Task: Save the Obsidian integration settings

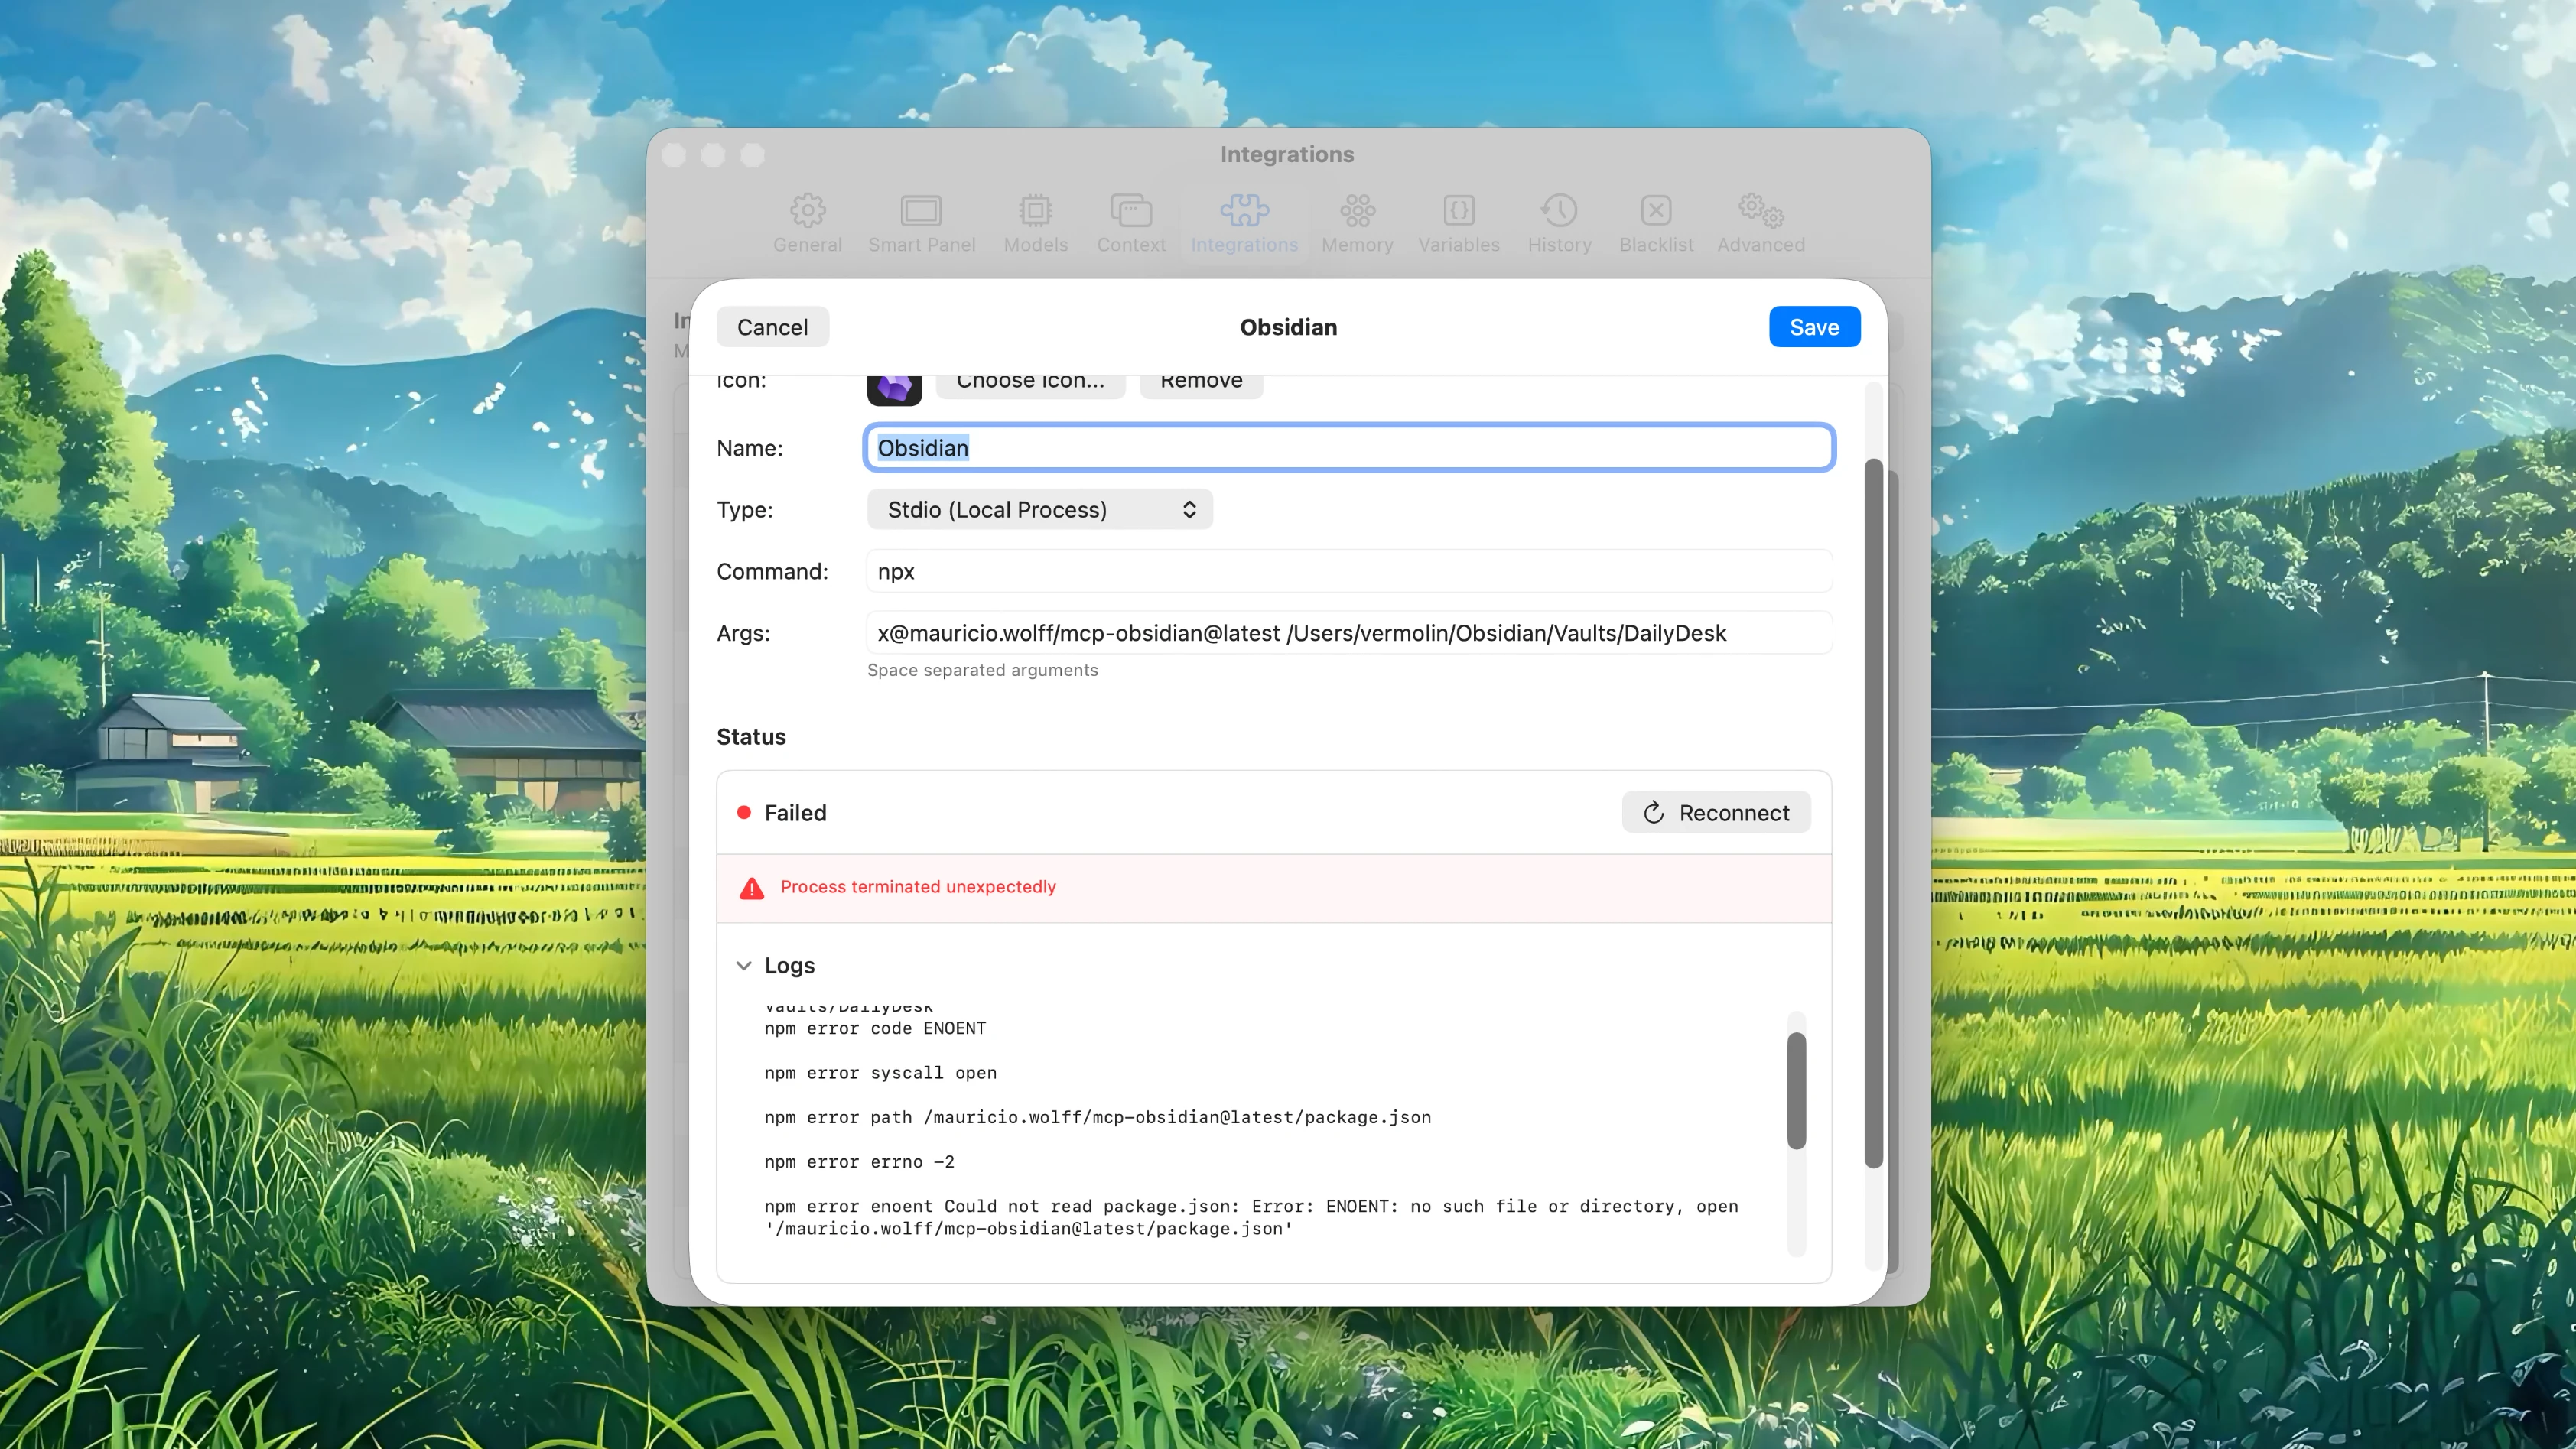Action: coord(1814,326)
